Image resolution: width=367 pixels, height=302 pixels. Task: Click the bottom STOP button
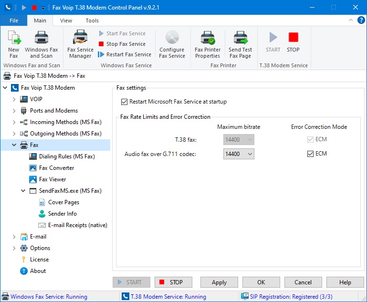[x=173, y=282]
